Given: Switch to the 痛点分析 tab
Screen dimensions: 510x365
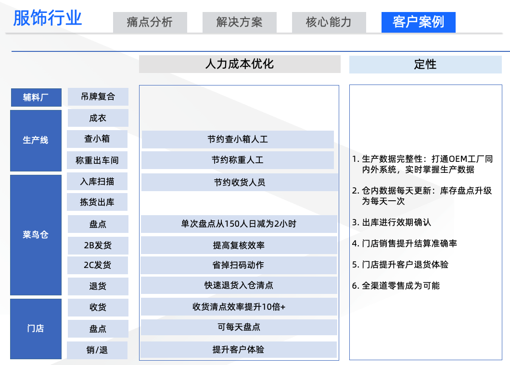Looking at the screenshot, I should pyautogui.click(x=150, y=22).
